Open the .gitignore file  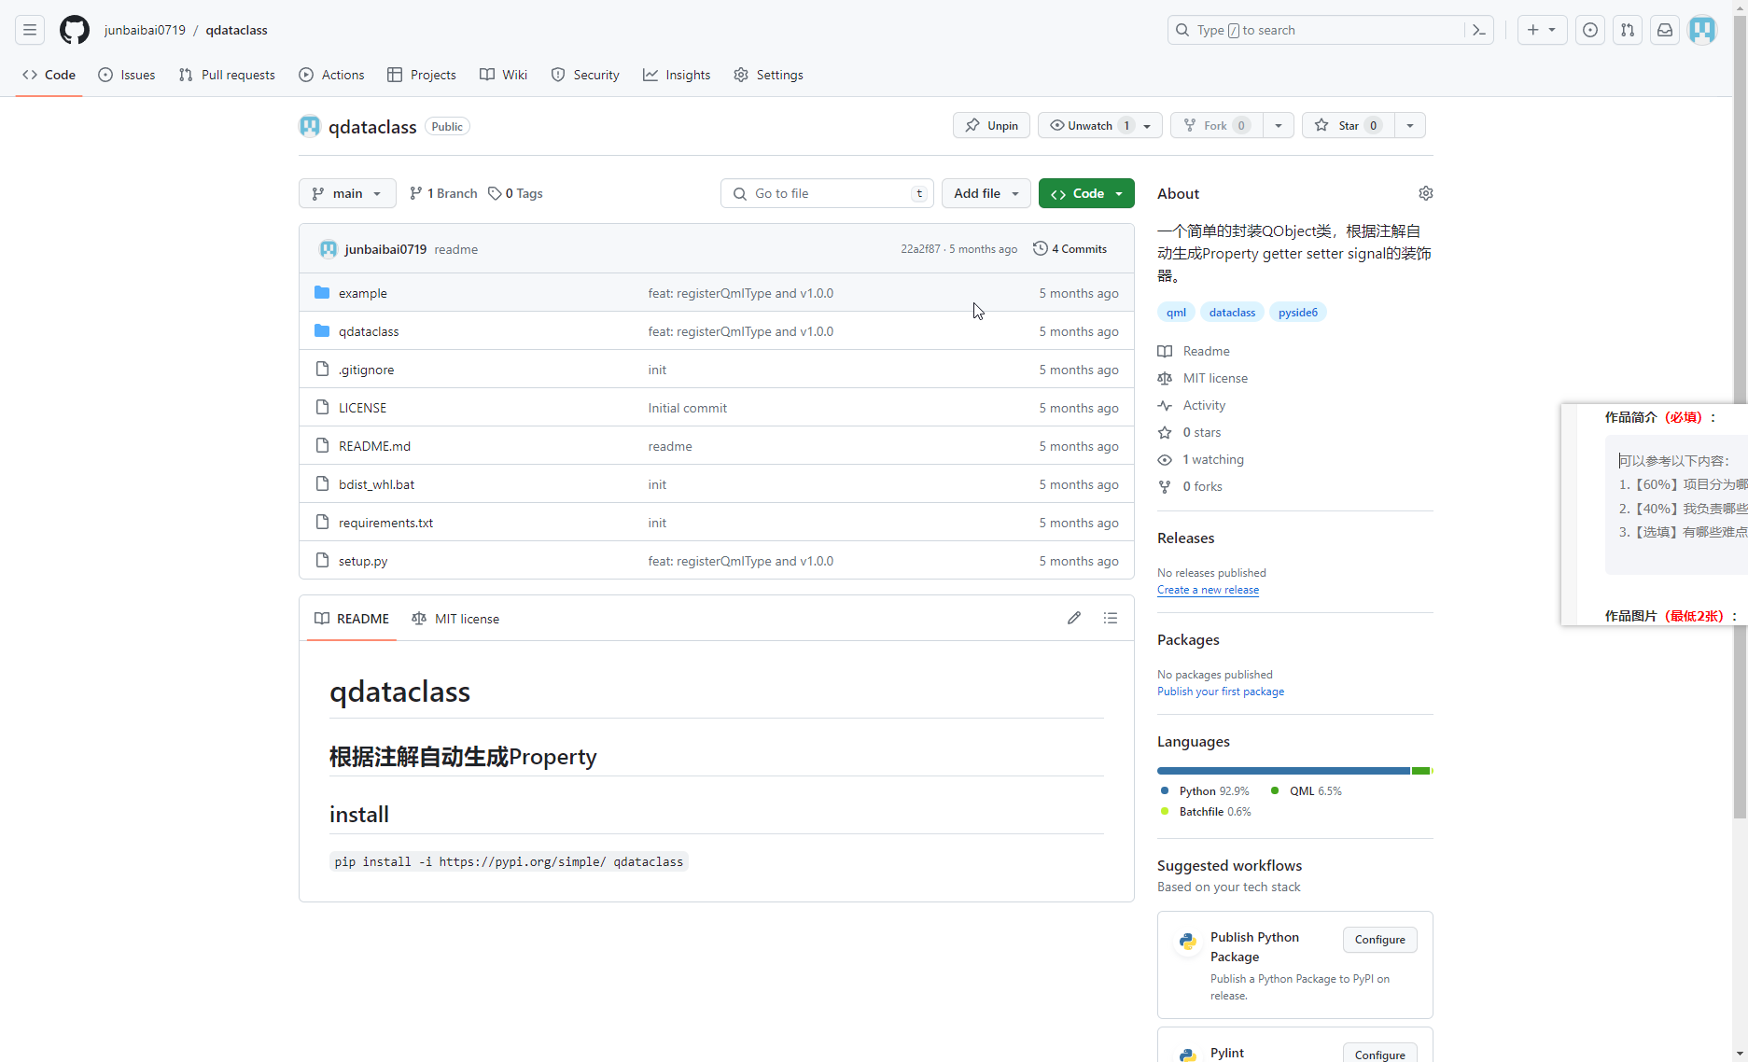tap(366, 370)
